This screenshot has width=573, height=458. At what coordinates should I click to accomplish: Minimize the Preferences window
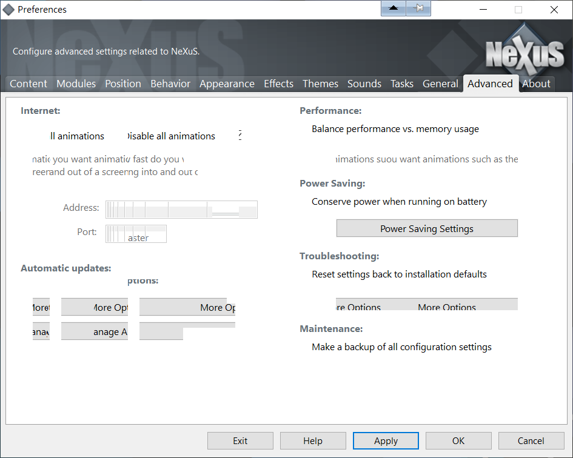(483, 10)
